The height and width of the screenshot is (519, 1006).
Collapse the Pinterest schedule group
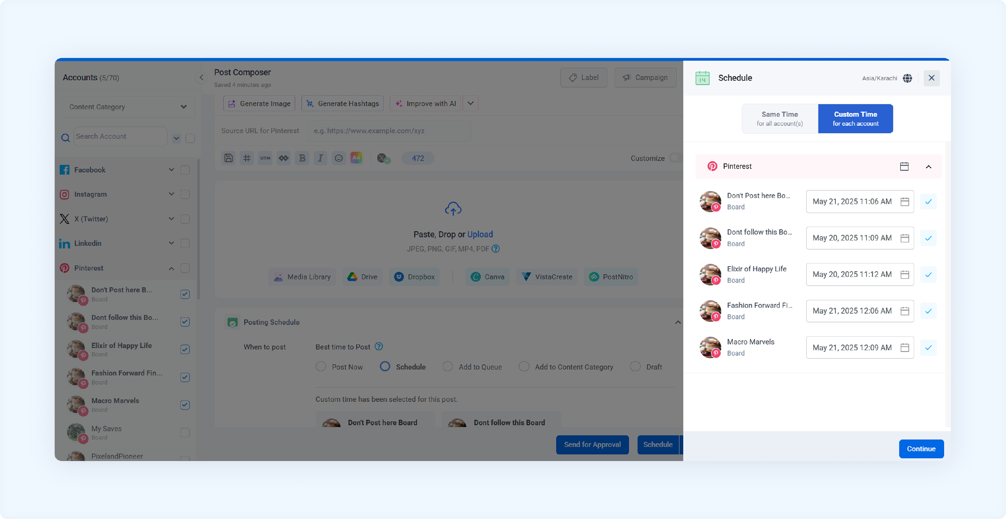tap(928, 167)
